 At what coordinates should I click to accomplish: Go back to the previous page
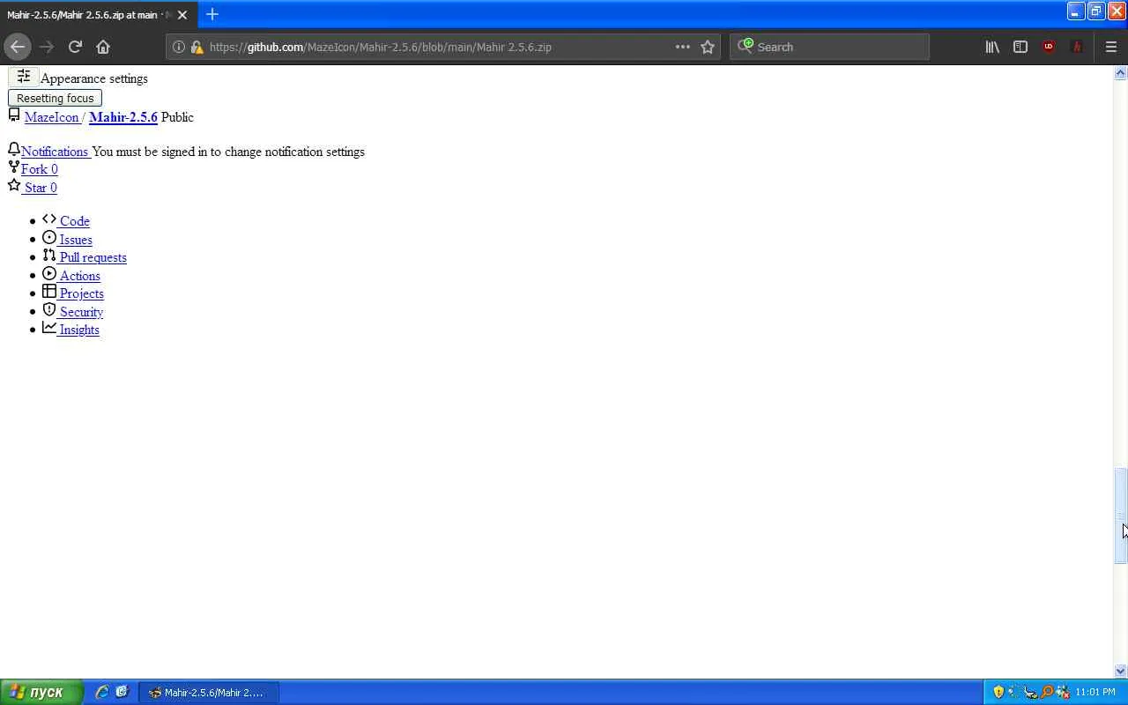(x=18, y=47)
